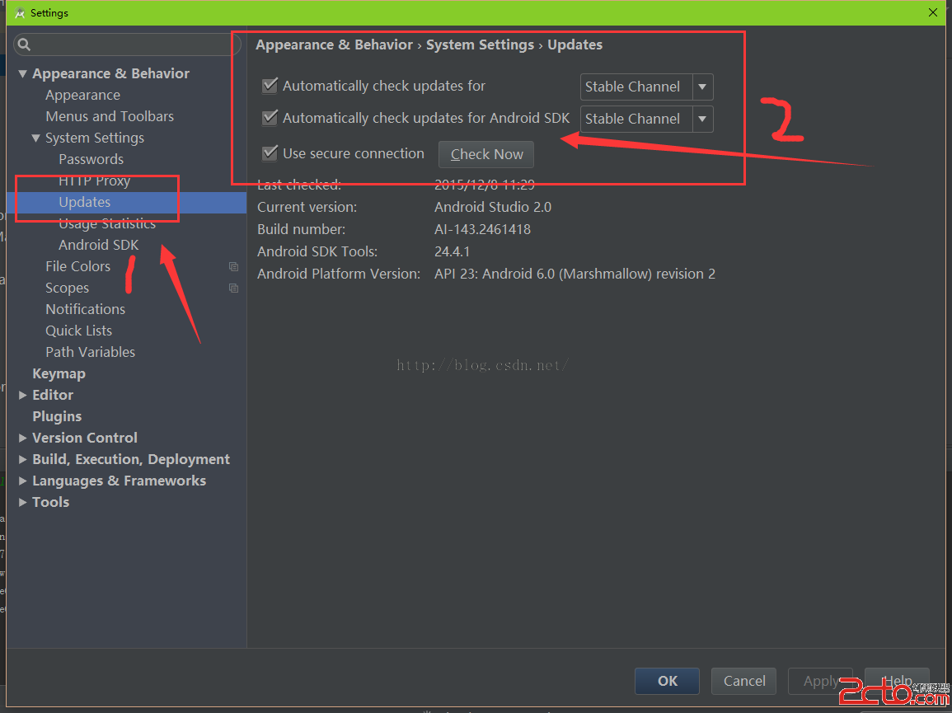Click build number AI-143.2461418
The image size is (952, 713).
[482, 230]
